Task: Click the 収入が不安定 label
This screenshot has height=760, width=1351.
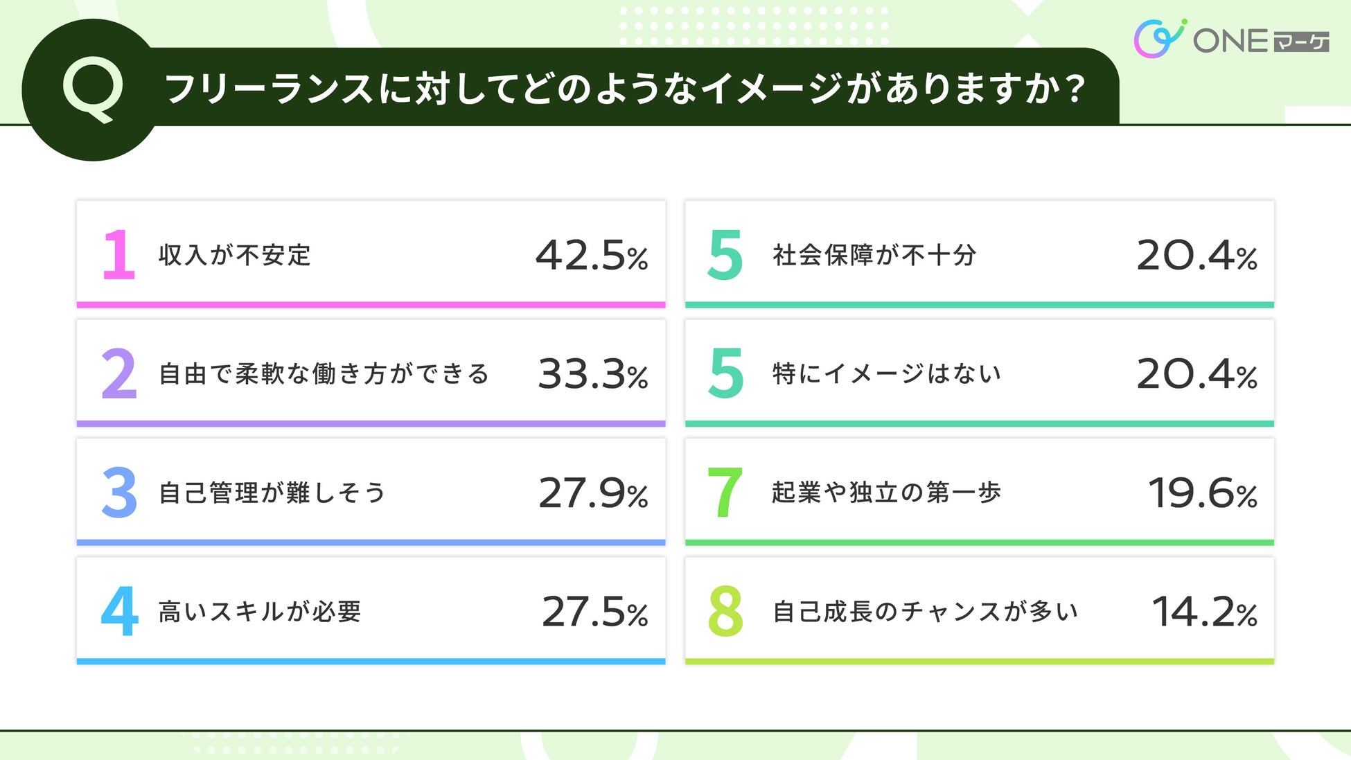Action: (234, 255)
